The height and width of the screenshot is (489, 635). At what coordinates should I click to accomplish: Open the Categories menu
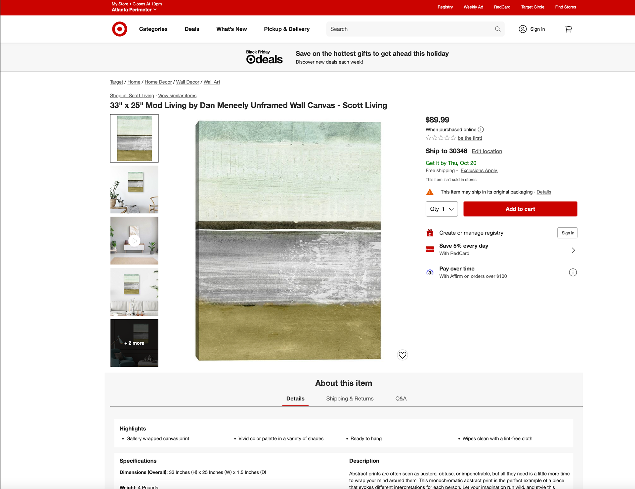pos(153,29)
